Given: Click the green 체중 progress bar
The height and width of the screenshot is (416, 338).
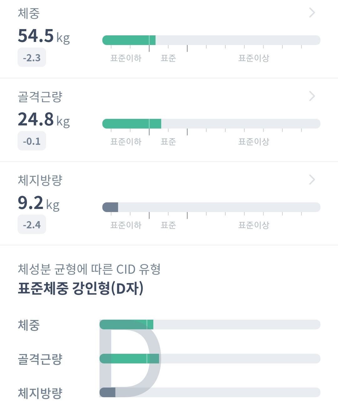Looking at the screenshot, I should [x=129, y=40].
